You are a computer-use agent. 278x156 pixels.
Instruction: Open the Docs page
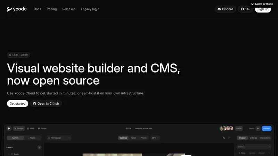point(38,9)
